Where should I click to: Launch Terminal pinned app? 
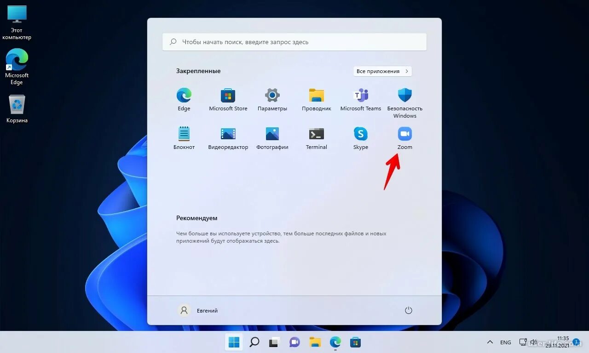[317, 138]
